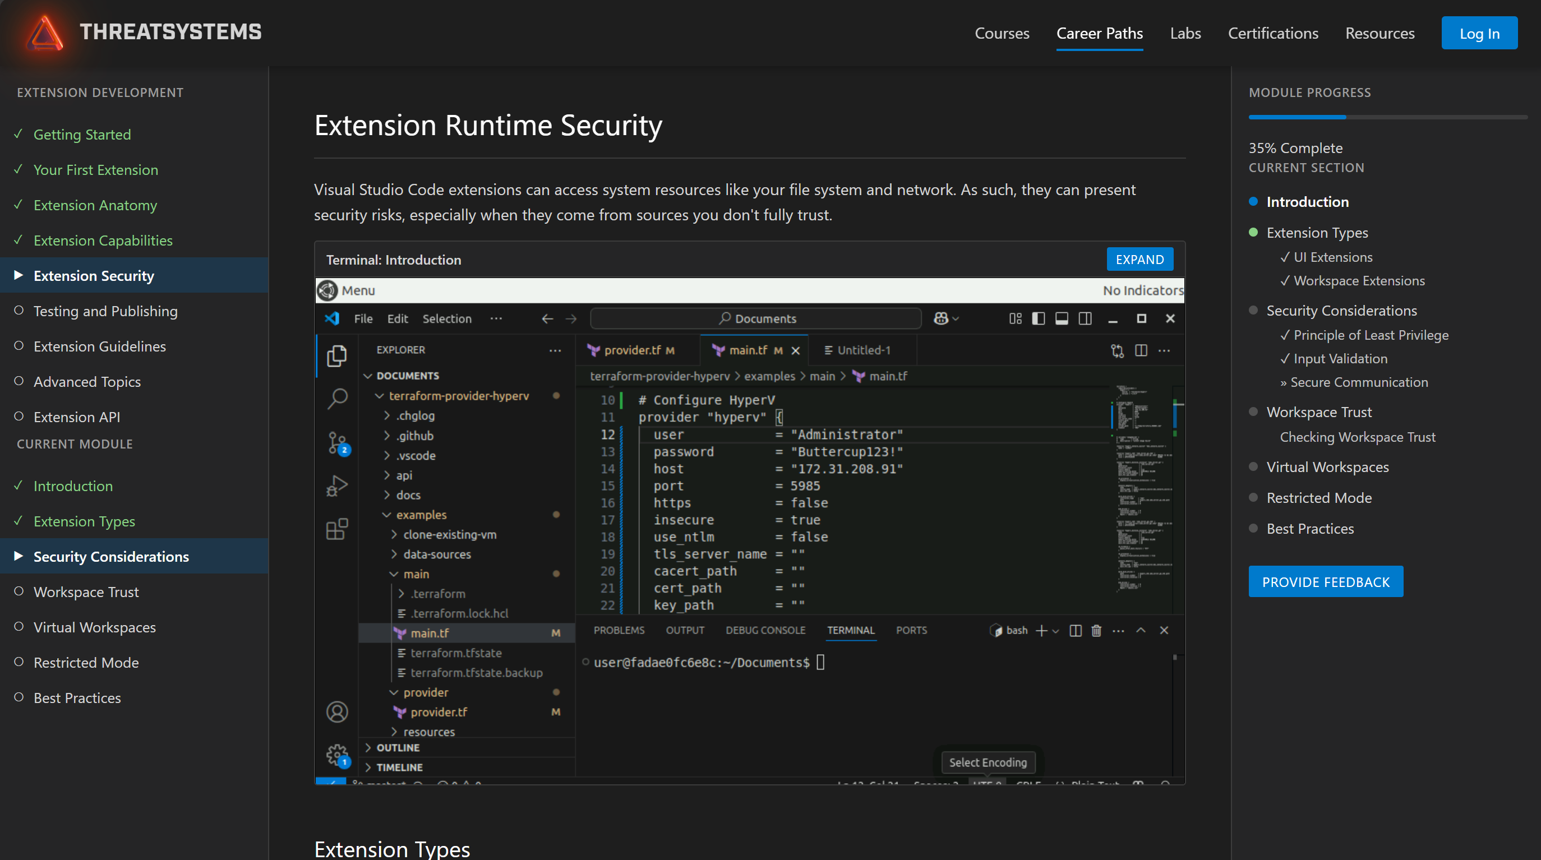This screenshot has width=1541, height=860.
Task: Click the EXPAND terminal button
Action: click(1139, 260)
